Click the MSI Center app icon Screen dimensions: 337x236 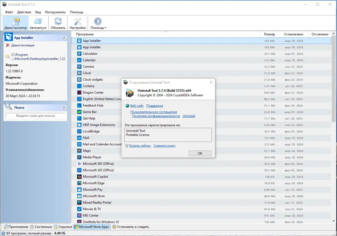coord(79,216)
